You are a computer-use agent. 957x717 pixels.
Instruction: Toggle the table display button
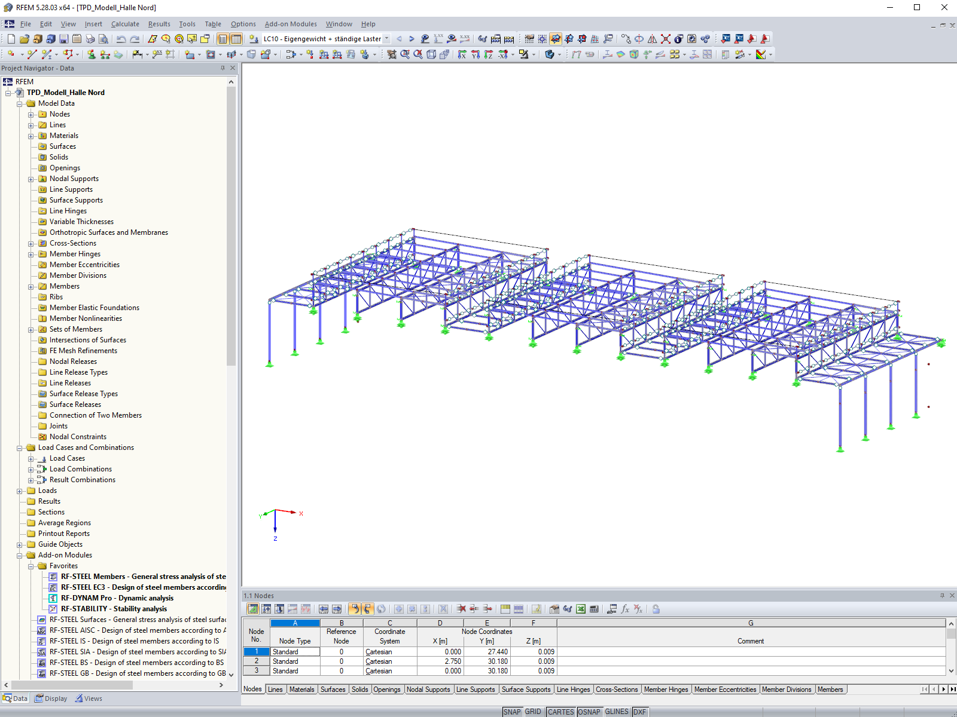[x=236, y=39]
